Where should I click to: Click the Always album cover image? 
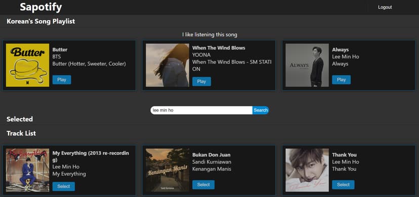[307, 65]
